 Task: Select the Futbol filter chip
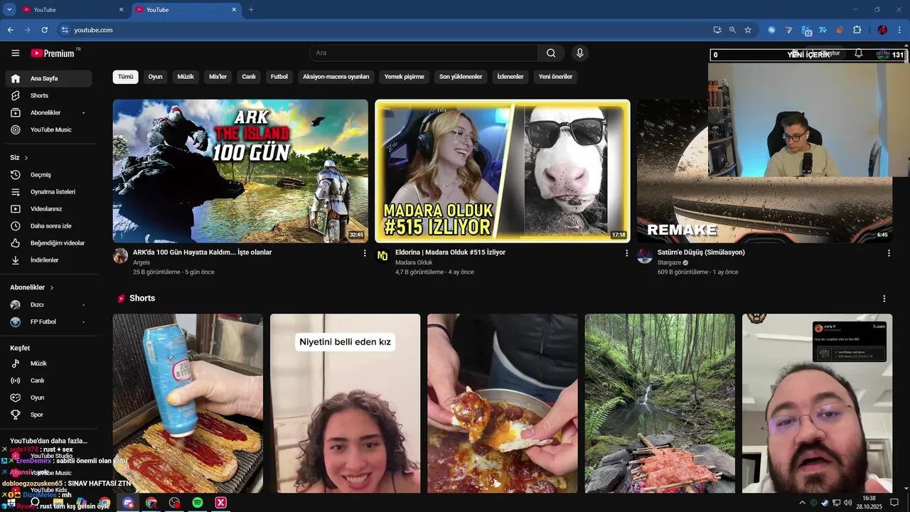pos(279,77)
